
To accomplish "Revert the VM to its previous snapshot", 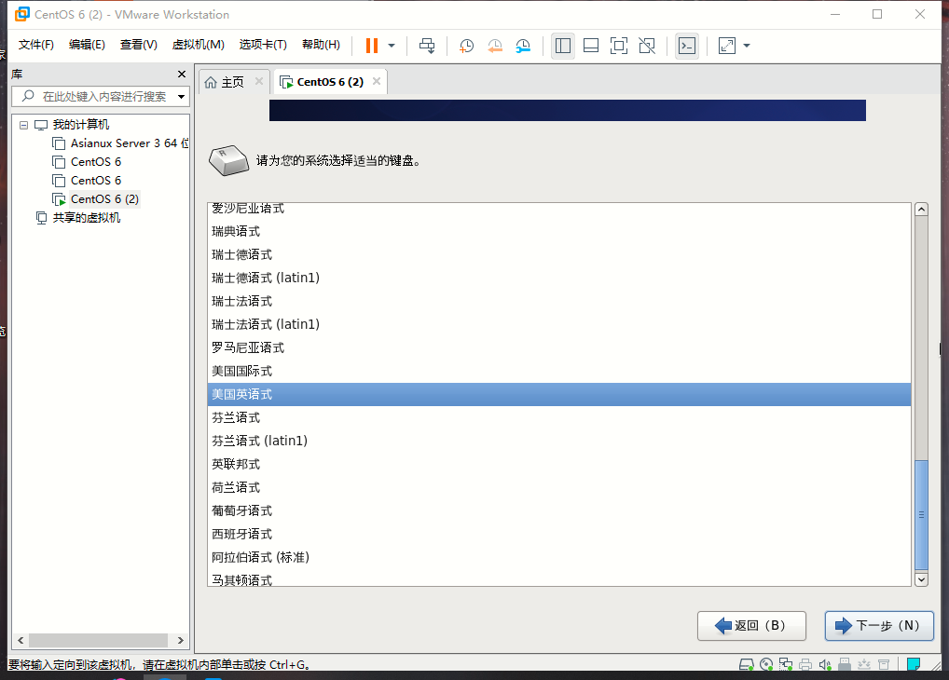I will (495, 46).
